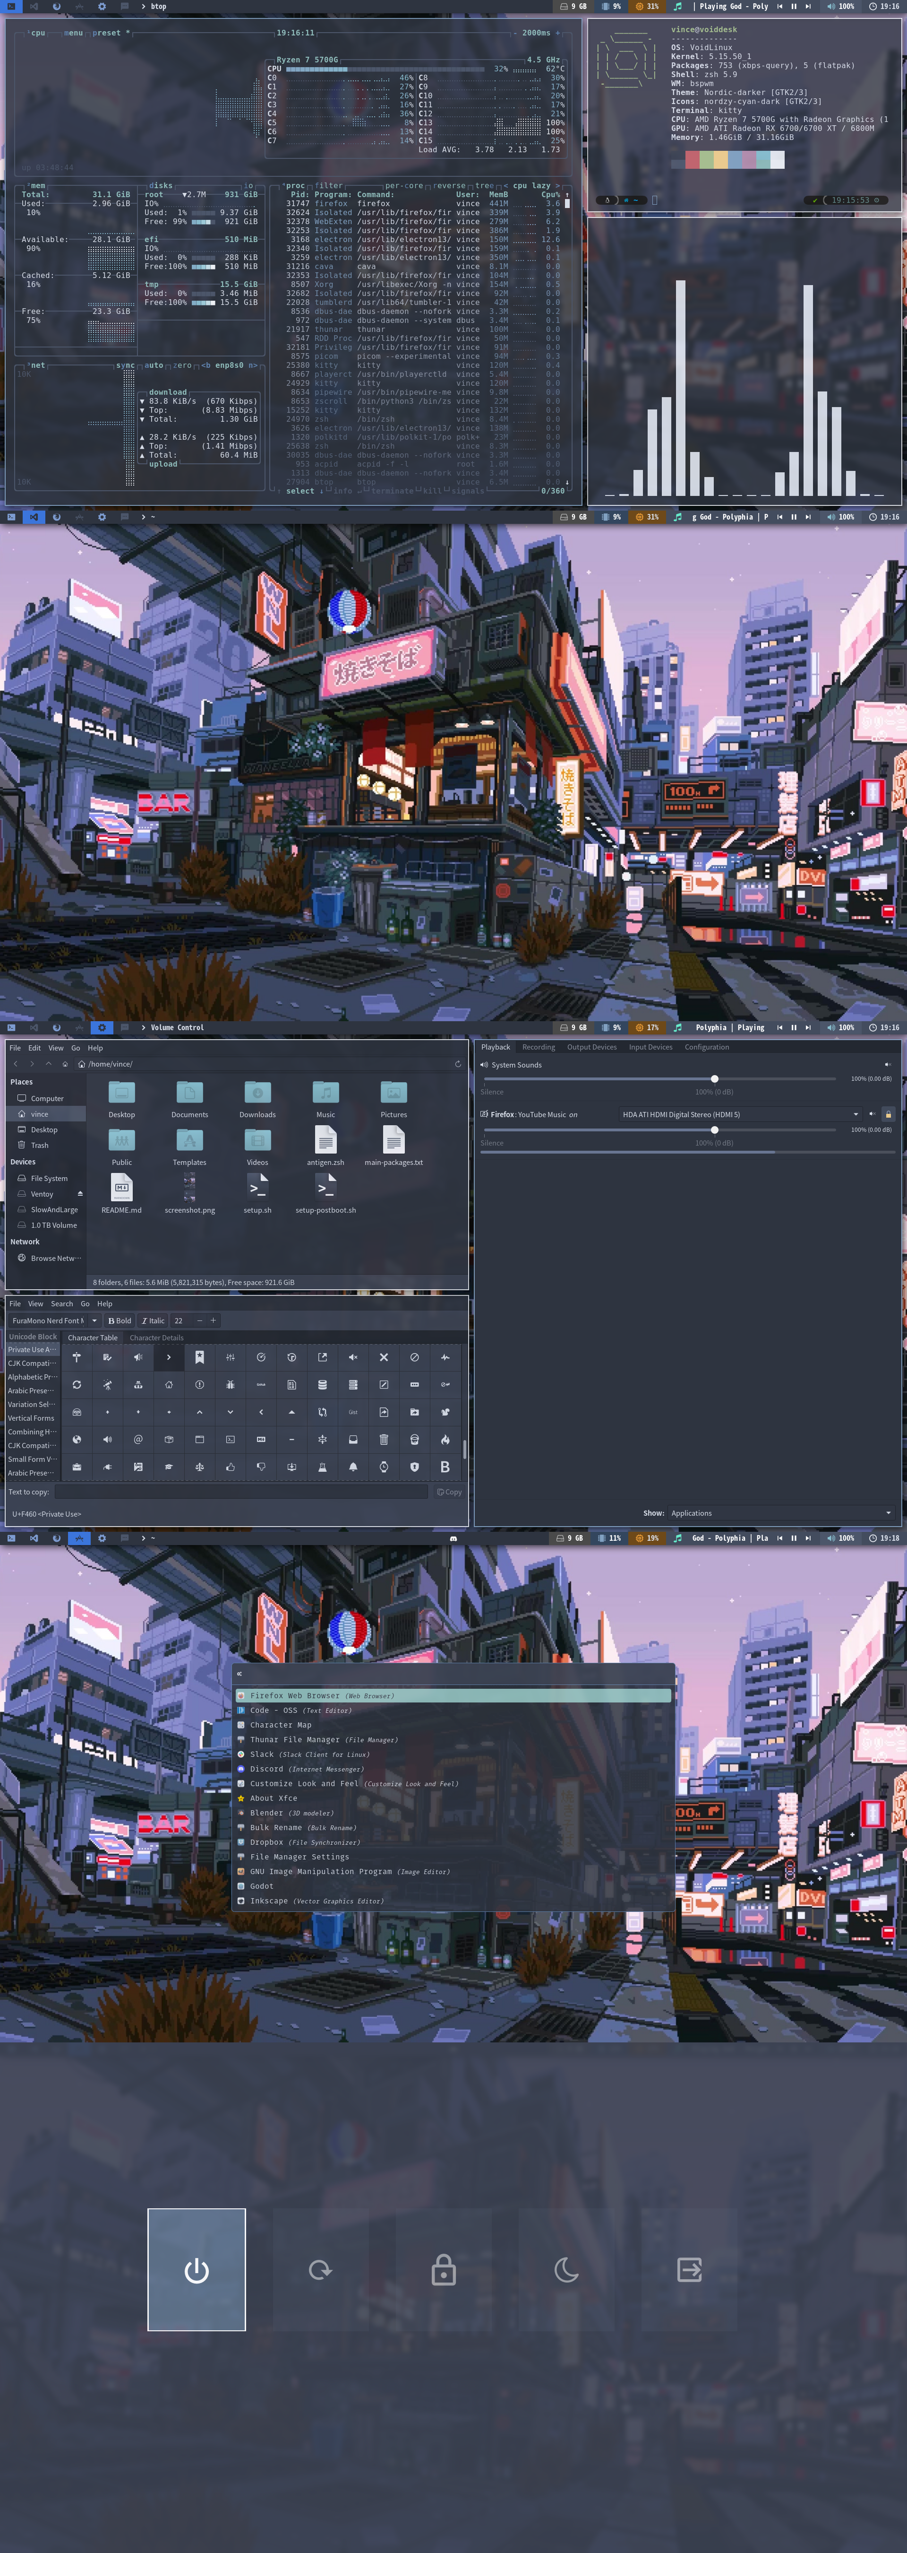Viewport: 907px width, 2553px height.
Task: Click the Copy button in Character Map
Action: 450,1492
